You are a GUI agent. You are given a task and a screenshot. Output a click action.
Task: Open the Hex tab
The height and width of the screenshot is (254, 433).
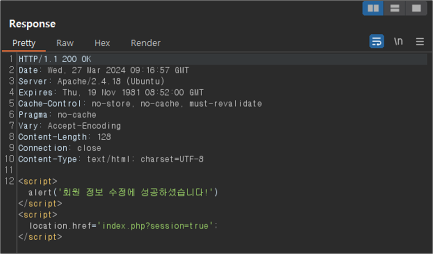(102, 43)
